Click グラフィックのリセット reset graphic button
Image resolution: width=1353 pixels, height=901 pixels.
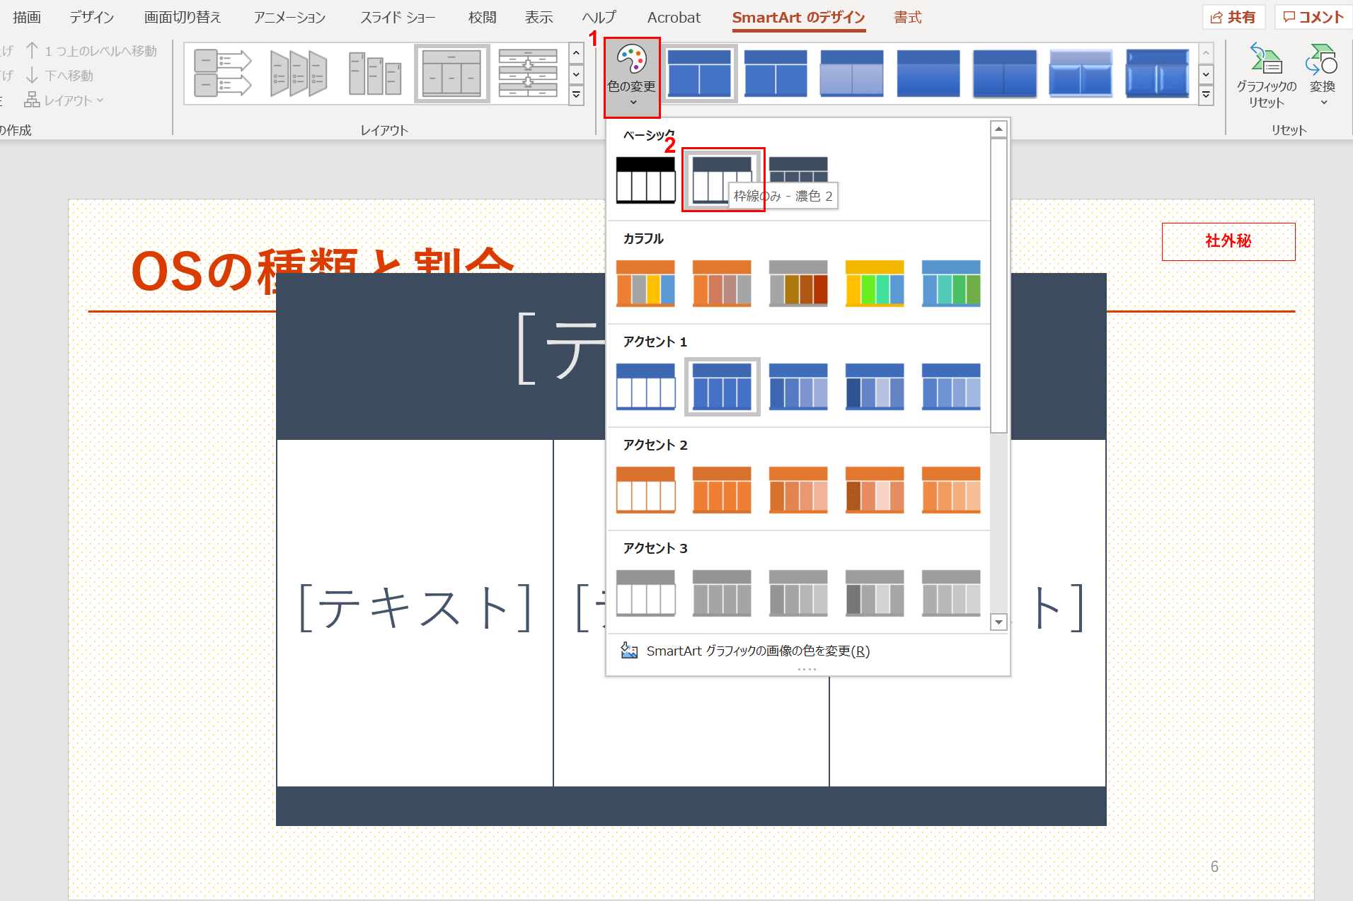click(x=1267, y=76)
